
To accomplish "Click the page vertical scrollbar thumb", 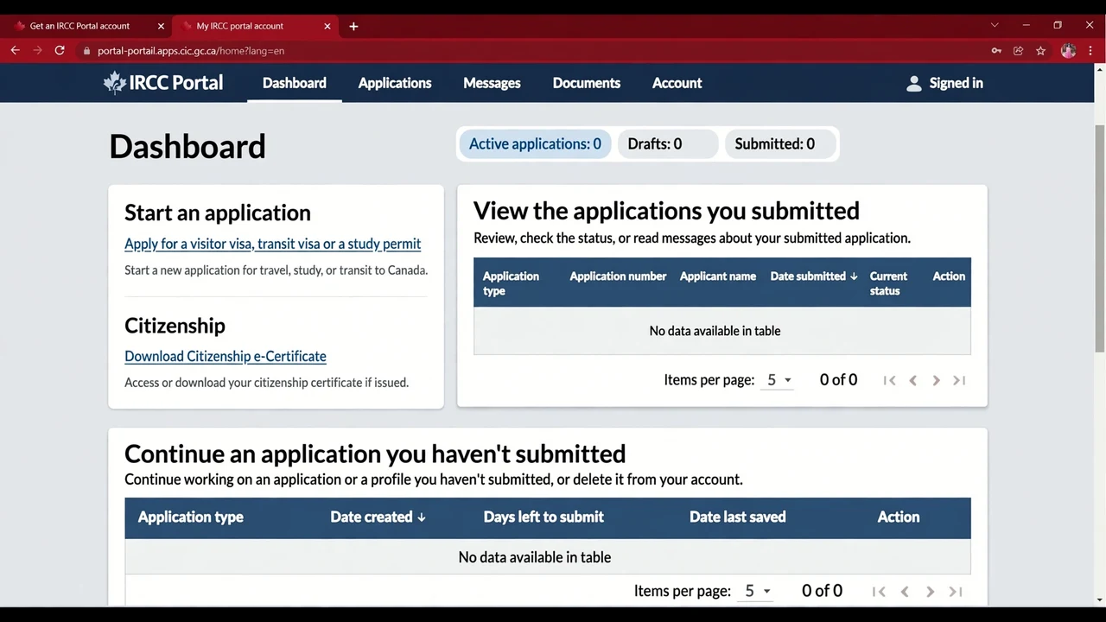I will coord(1099,238).
